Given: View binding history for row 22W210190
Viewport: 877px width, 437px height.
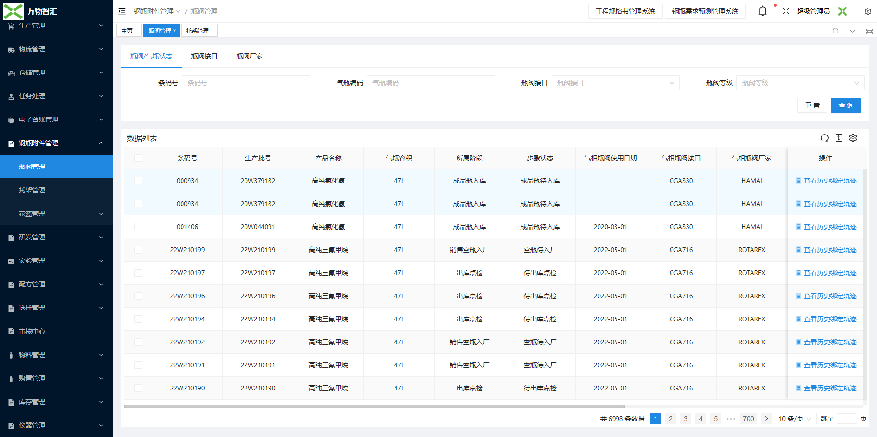Looking at the screenshot, I should 830,388.
